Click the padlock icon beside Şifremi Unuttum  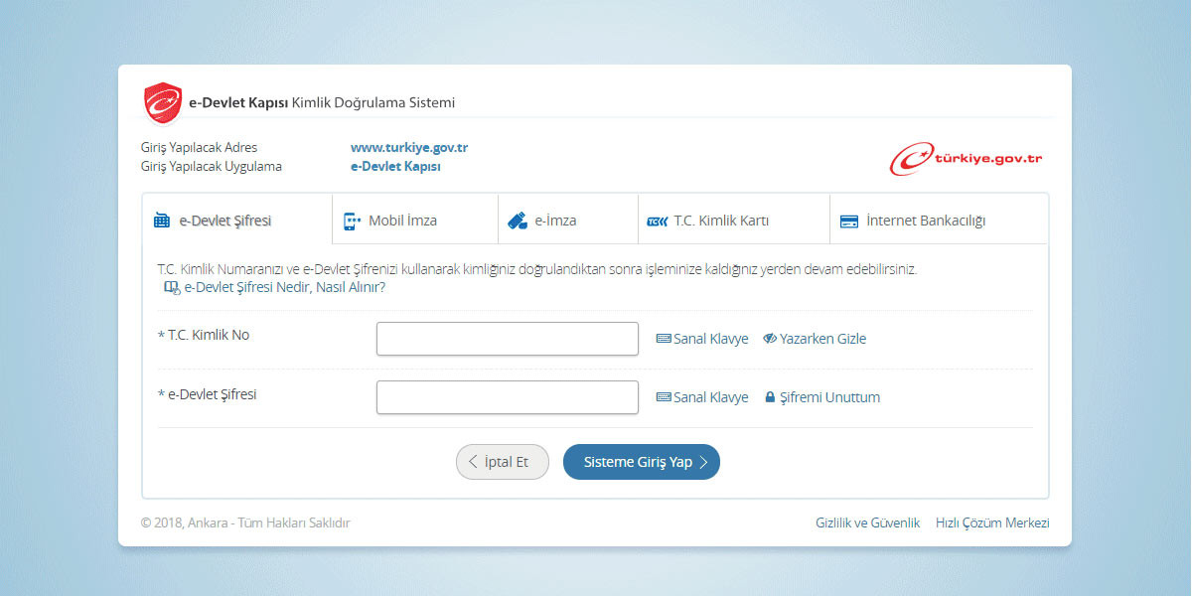click(x=770, y=397)
